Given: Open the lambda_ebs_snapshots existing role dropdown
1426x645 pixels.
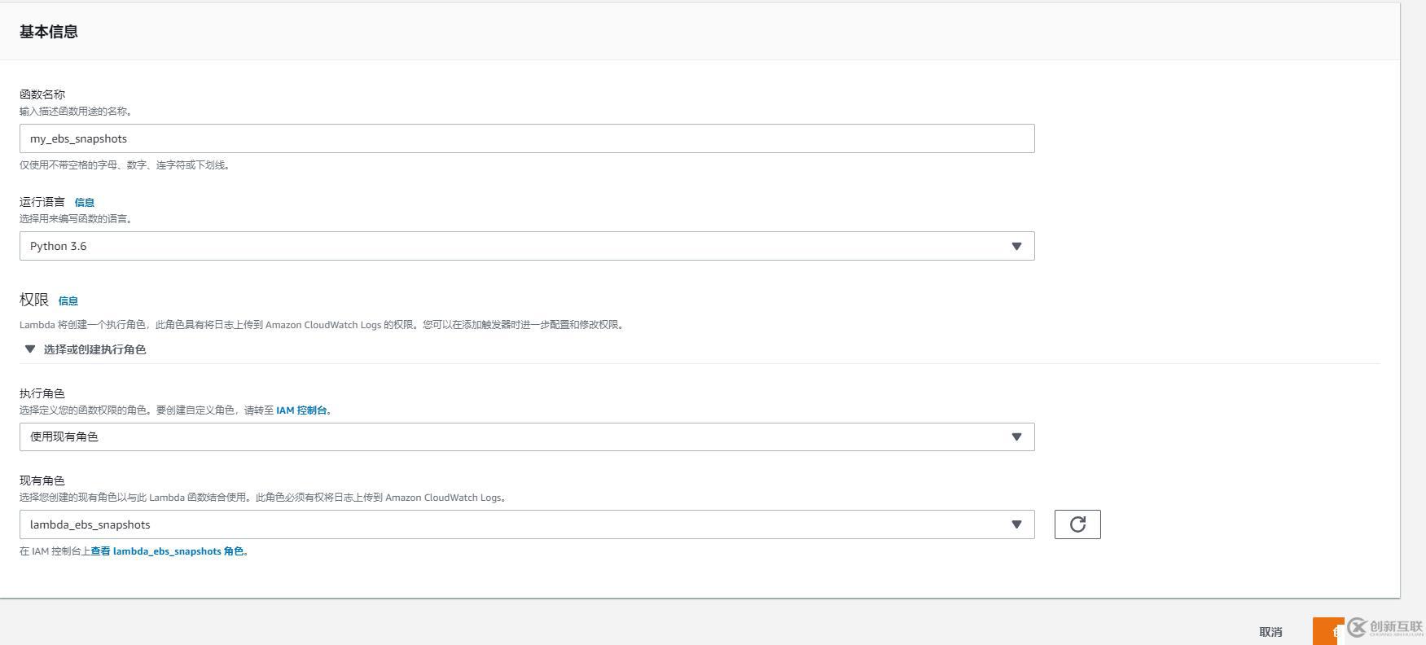Looking at the screenshot, I should click(x=527, y=524).
